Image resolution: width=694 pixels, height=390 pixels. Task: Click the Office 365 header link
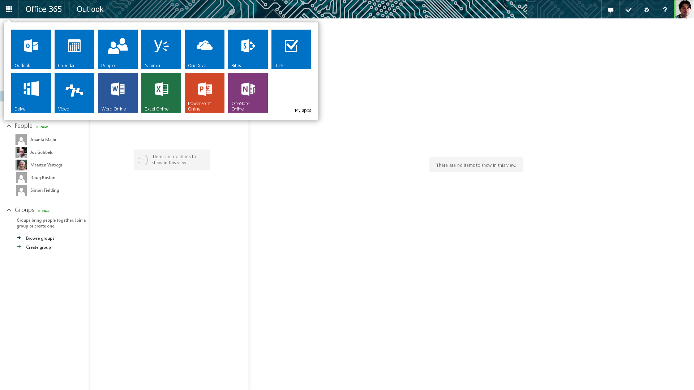click(44, 9)
